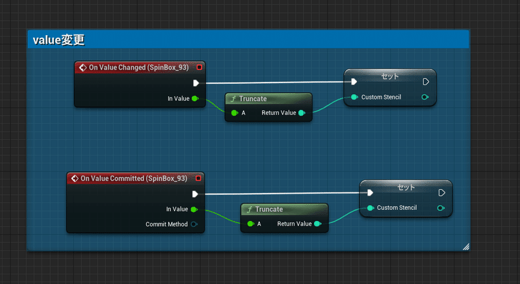Click exec output pin of upper セット node

pos(426,81)
